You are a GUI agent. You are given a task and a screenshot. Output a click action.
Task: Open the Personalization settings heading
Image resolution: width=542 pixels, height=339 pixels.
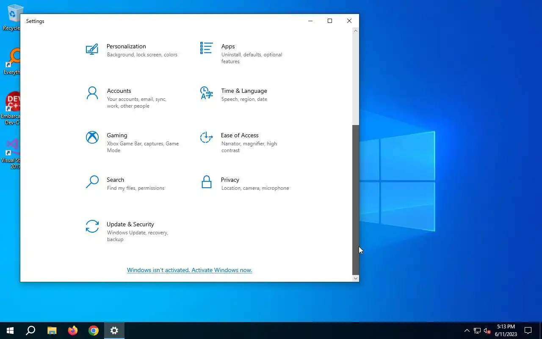coord(126,46)
